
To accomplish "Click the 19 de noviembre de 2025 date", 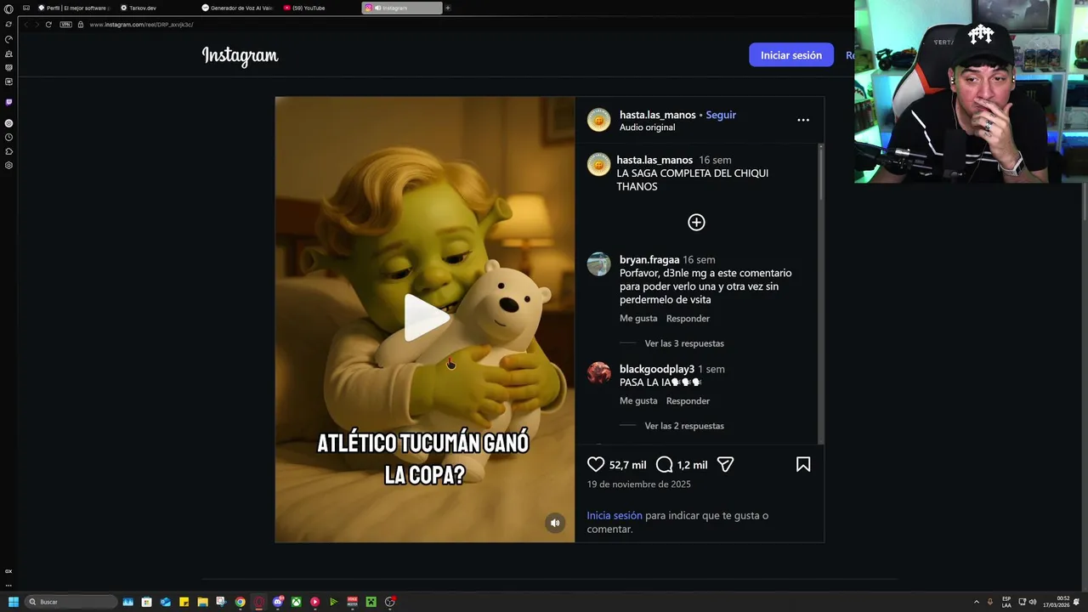I will pos(638,484).
